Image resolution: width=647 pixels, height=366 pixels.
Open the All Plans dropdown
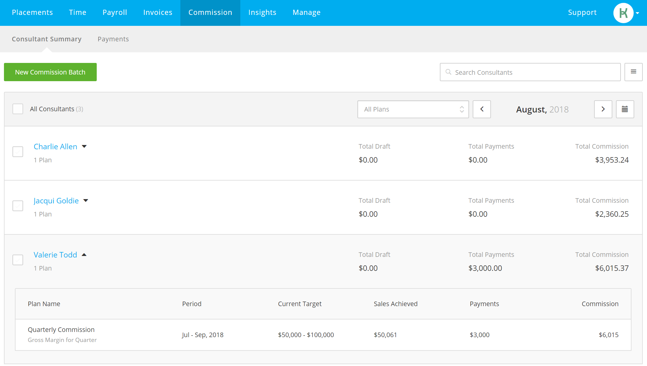[413, 109]
